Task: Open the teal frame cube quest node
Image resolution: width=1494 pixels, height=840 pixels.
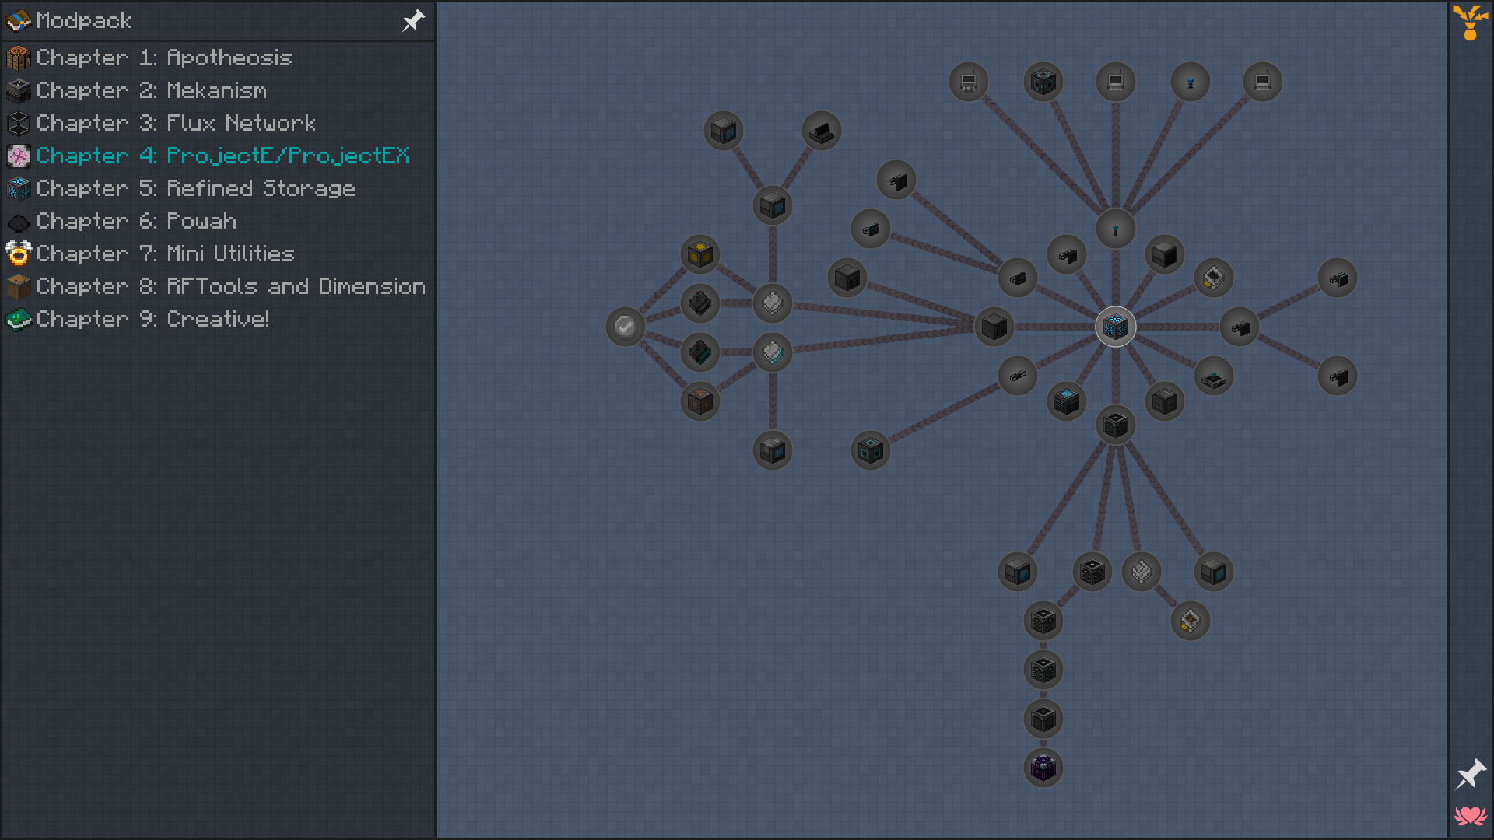Action: (870, 450)
